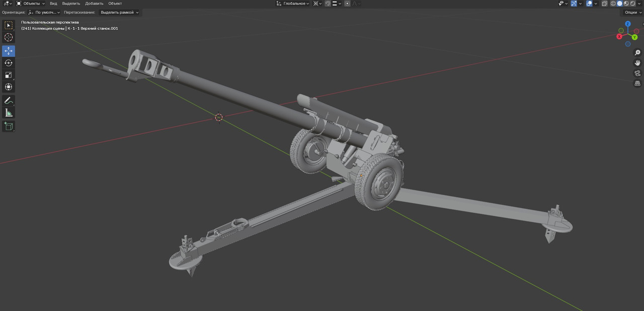Align view to X axis on gizmo
Viewport: 644px width, 311px height.
[619, 37]
